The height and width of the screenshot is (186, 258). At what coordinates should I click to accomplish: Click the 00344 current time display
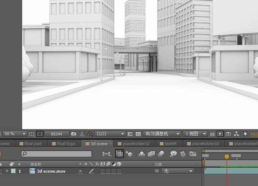(57, 134)
